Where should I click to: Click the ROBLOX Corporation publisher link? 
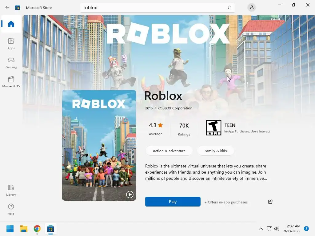click(175, 108)
